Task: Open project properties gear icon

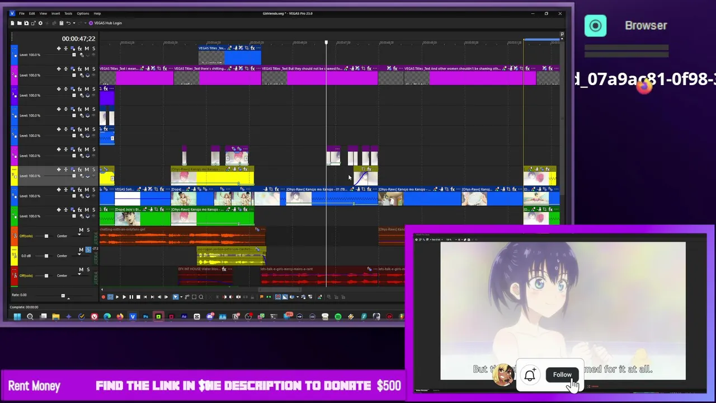Action: (40, 23)
